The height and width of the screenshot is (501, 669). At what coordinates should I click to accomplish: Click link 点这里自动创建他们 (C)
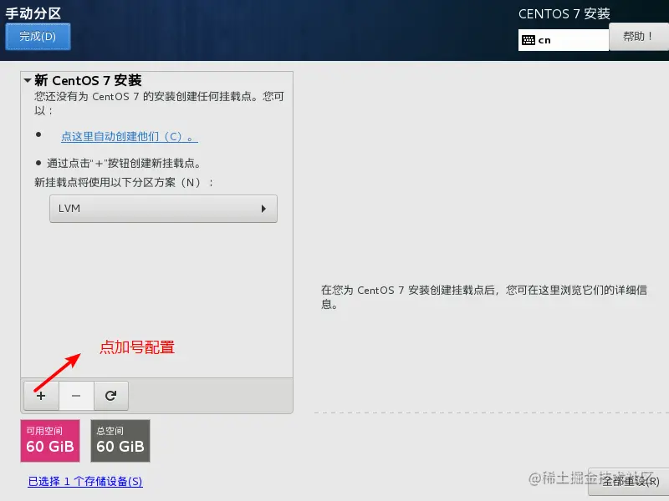130,136
